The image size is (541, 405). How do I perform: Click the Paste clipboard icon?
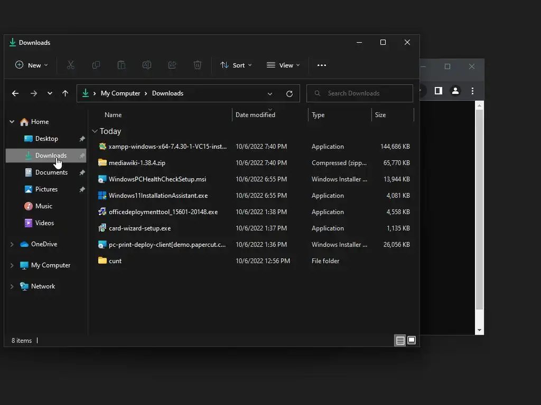tap(122, 65)
